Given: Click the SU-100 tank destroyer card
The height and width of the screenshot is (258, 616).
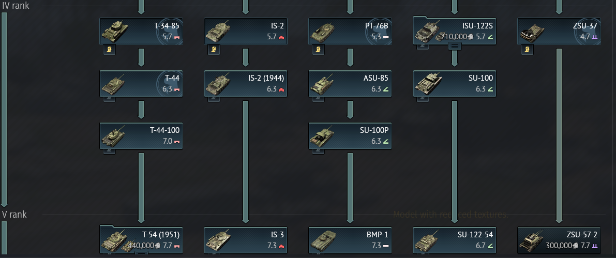Looking at the screenshot, I should click(x=455, y=84).
